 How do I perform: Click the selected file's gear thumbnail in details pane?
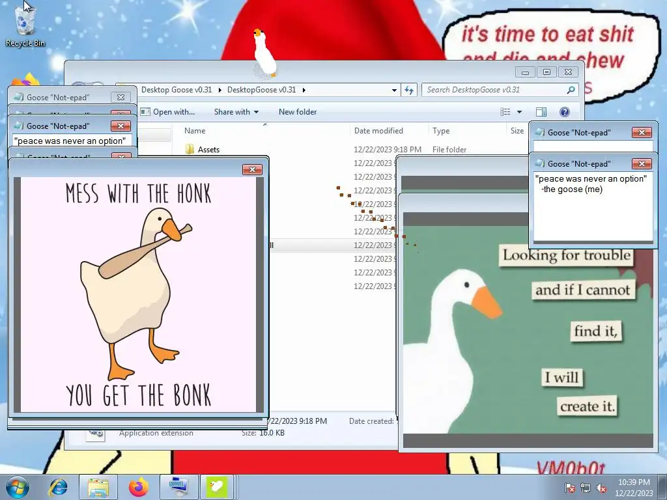coord(95,433)
